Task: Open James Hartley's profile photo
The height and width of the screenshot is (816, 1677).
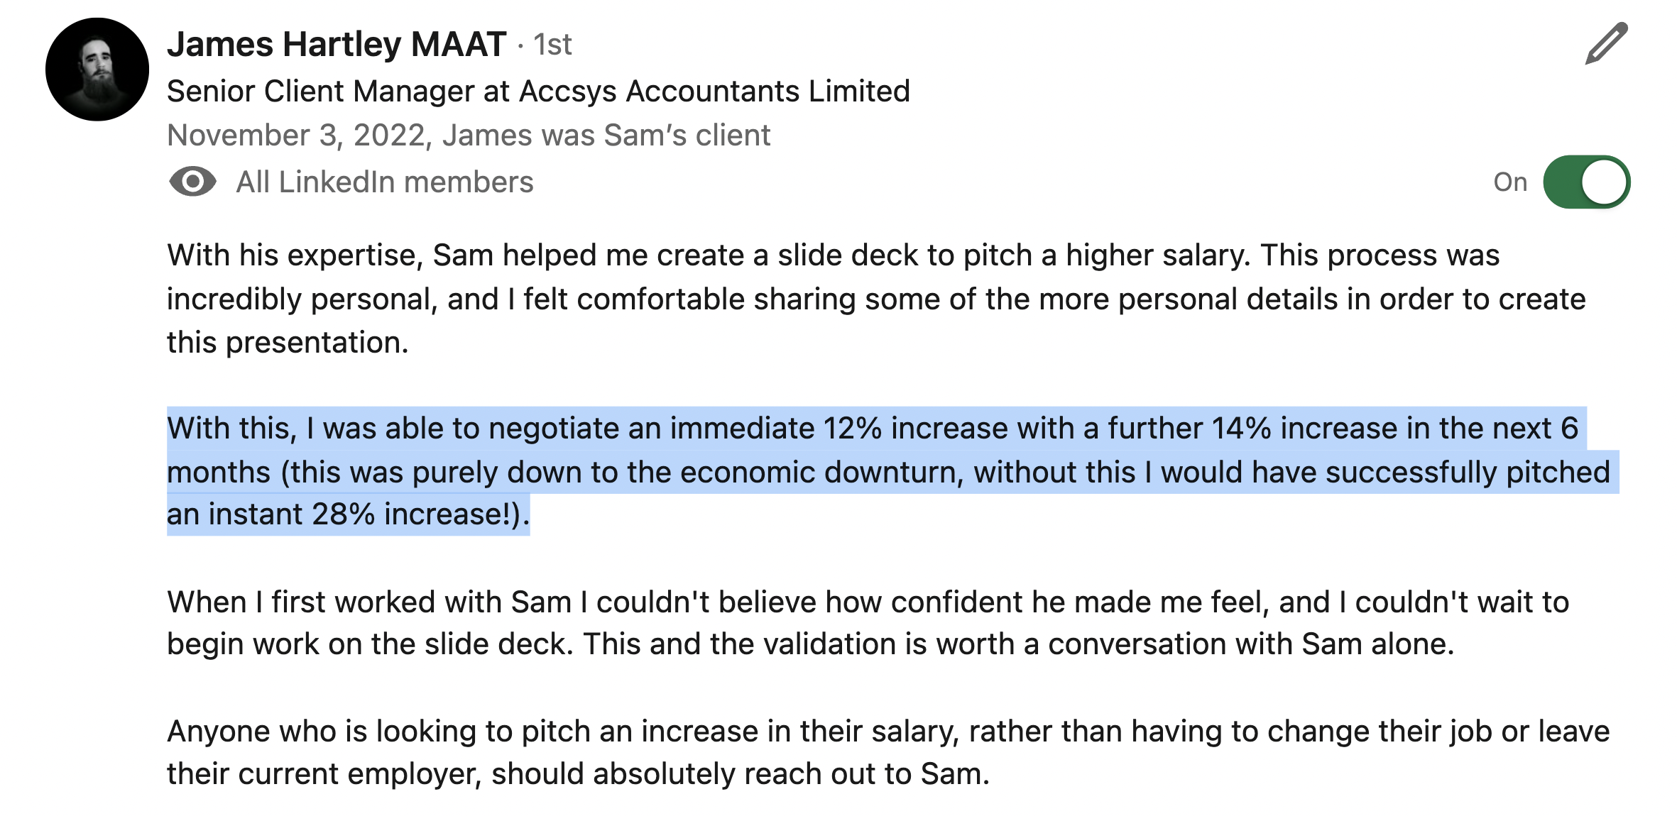Action: click(97, 70)
